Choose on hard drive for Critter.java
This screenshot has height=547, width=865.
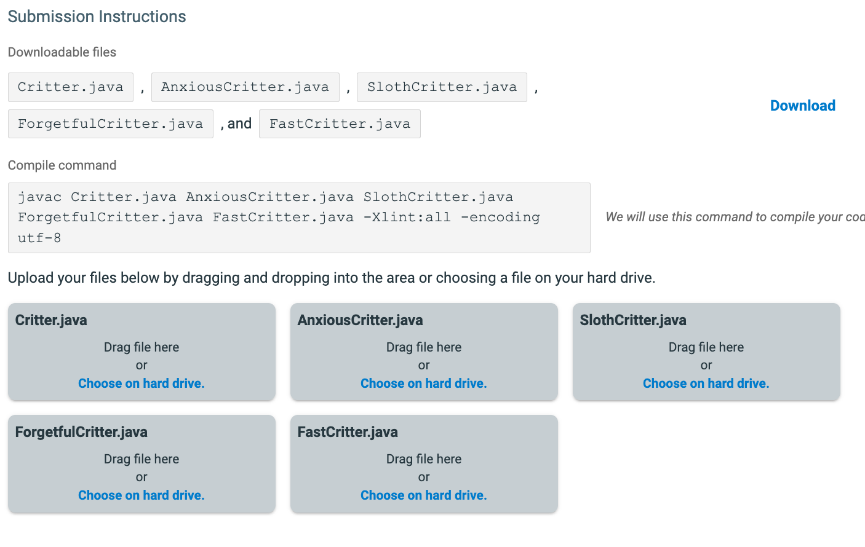[x=141, y=384]
